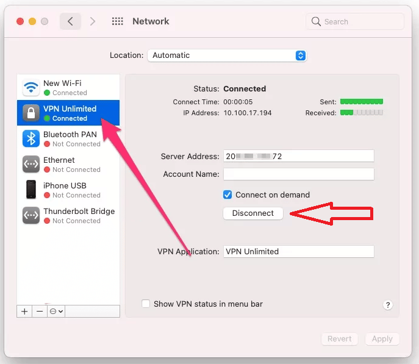Click the search magnifier icon
This screenshot has width=419, height=364.
point(316,21)
